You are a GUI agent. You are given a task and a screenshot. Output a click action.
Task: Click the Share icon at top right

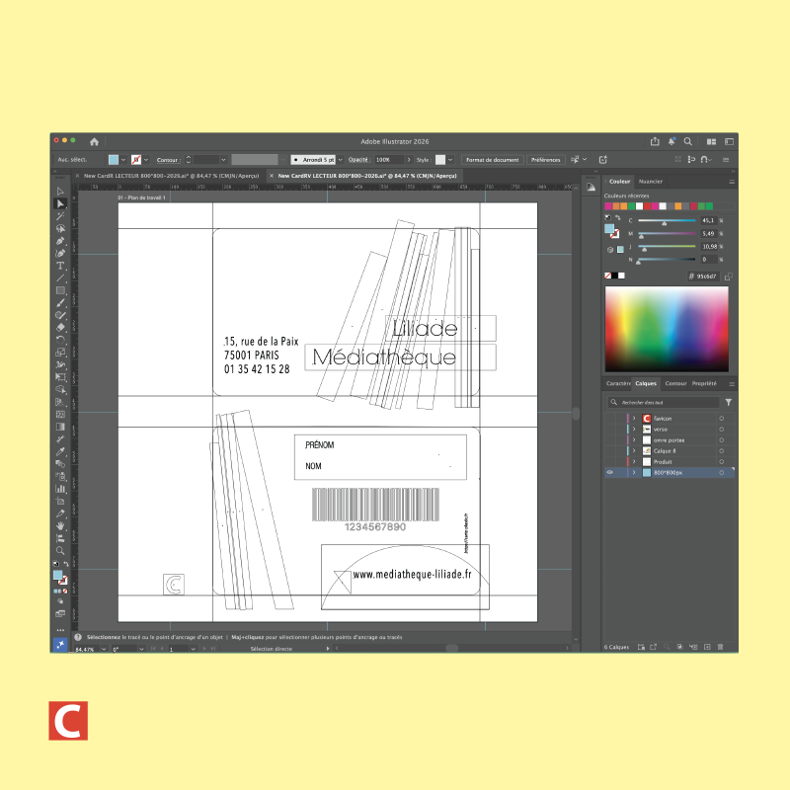click(x=655, y=141)
